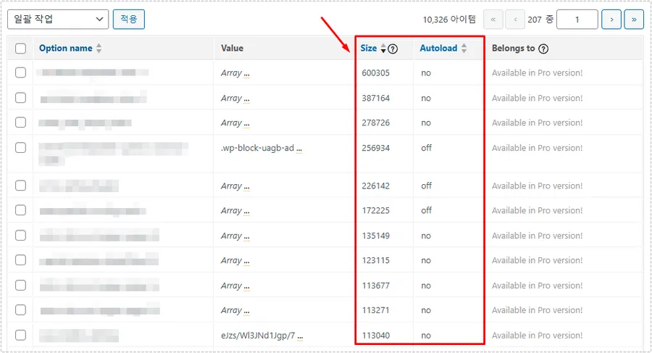Check the row with size 113677
The width and height of the screenshot is (652, 353).
pyautogui.click(x=20, y=285)
